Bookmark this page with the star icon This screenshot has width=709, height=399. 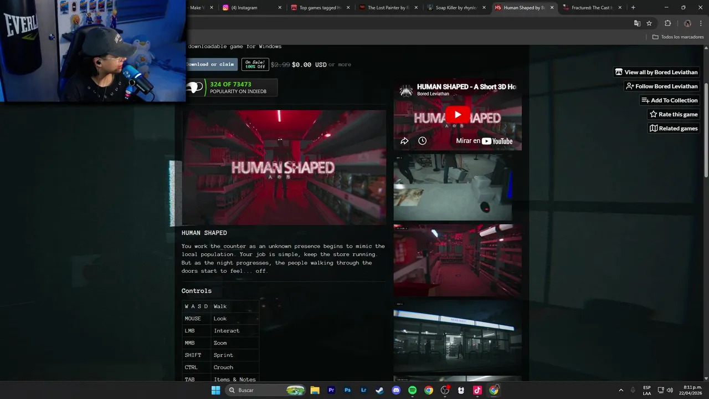point(649,23)
